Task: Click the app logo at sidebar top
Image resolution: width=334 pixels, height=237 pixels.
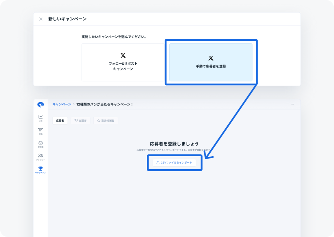Action: [x=40, y=104]
